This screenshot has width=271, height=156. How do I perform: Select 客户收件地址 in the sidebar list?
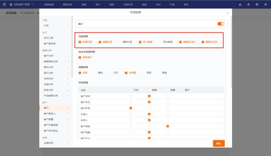51,131
